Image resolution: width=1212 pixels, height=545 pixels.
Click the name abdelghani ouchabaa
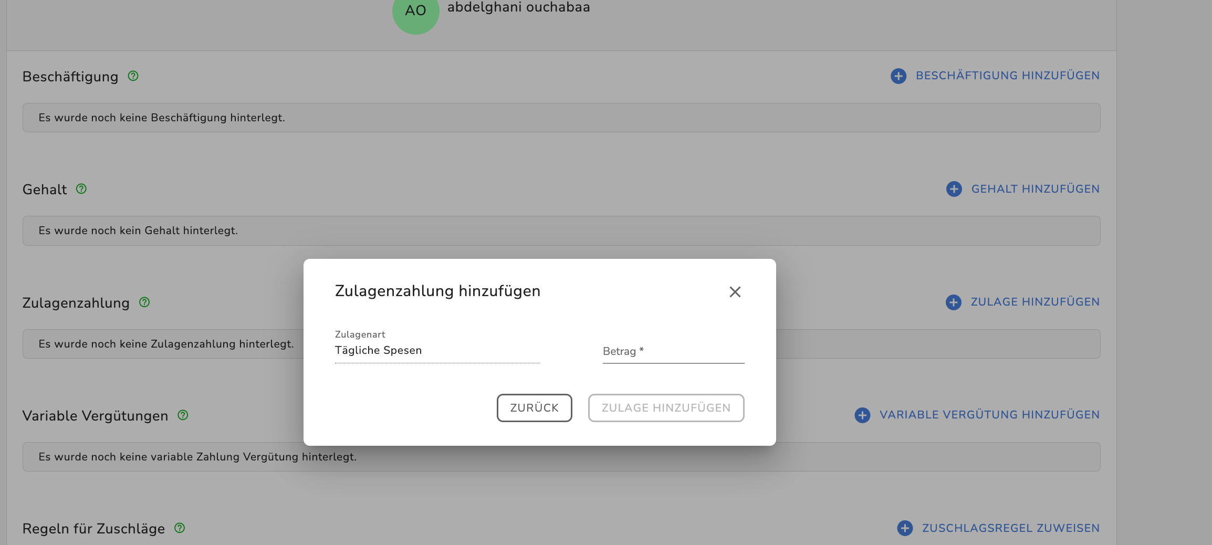click(518, 7)
